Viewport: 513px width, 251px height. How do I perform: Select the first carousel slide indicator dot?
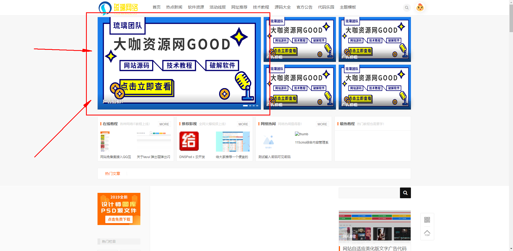[245, 106]
